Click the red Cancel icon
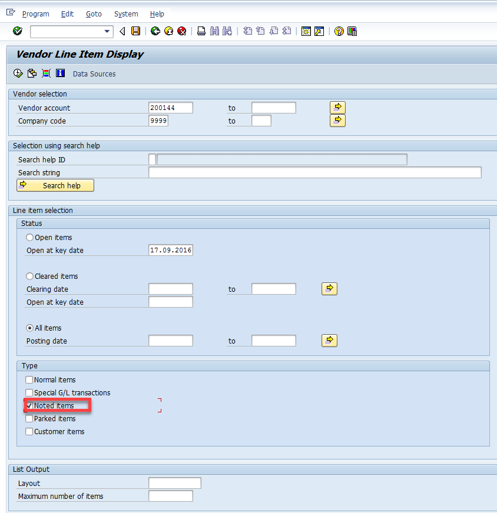This screenshot has height=513, width=497. (182, 31)
